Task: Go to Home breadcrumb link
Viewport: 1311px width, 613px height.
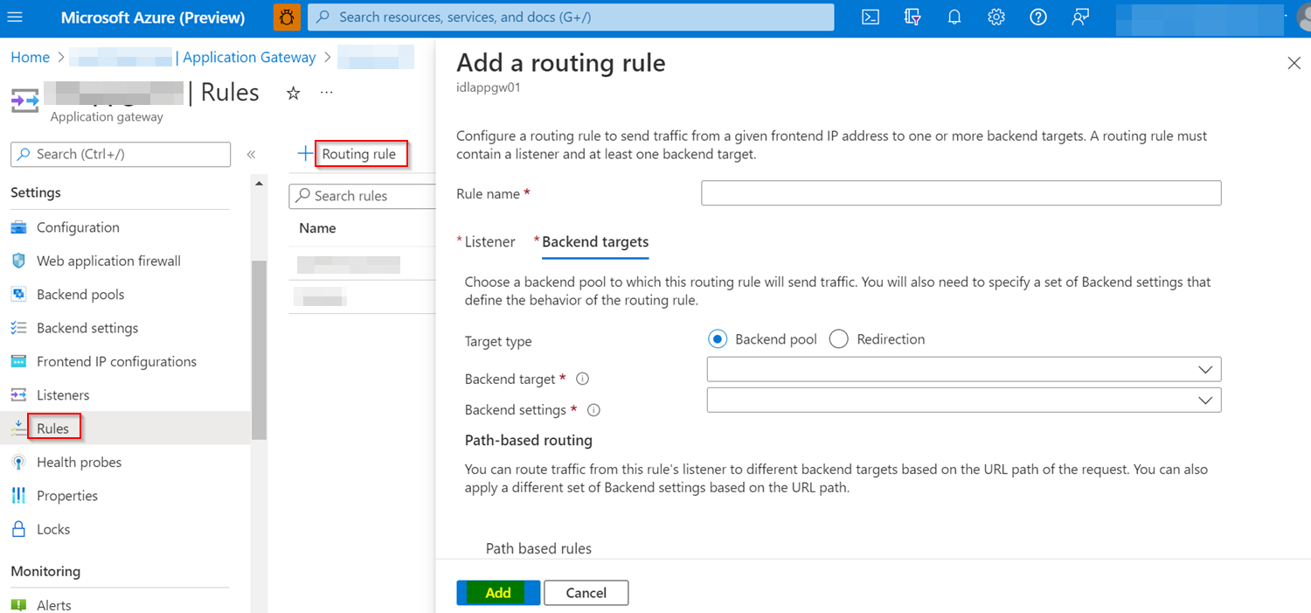Action: pyautogui.click(x=30, y=57)
